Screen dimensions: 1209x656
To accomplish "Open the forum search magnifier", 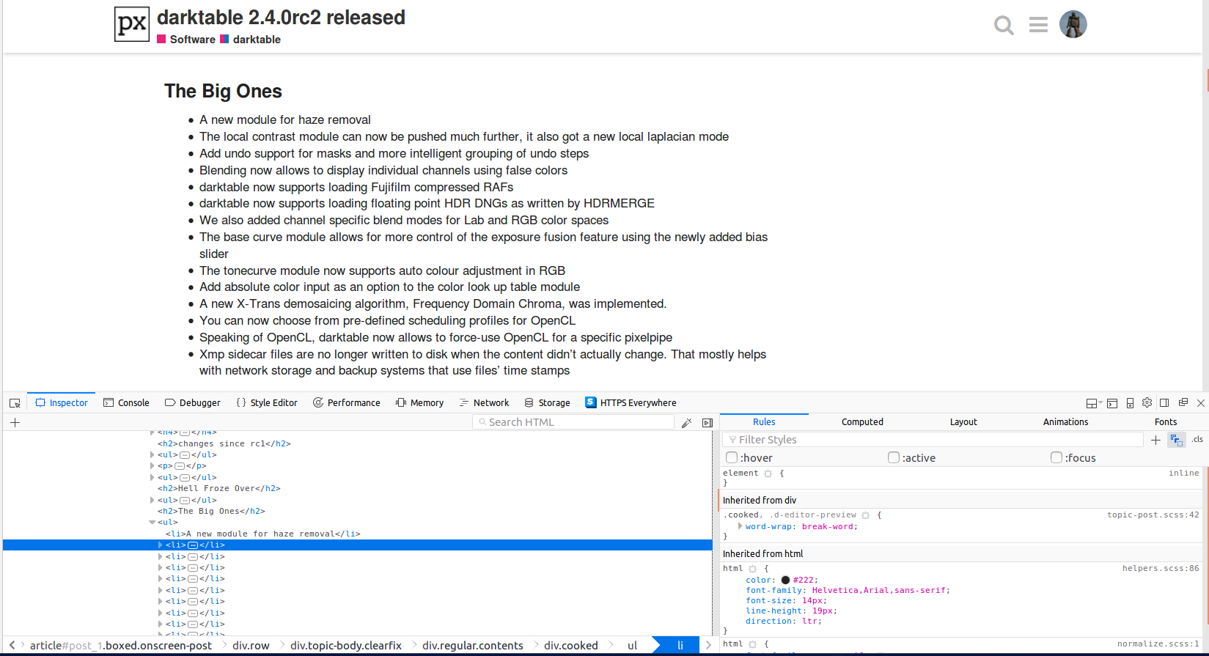I will 1004,26.
